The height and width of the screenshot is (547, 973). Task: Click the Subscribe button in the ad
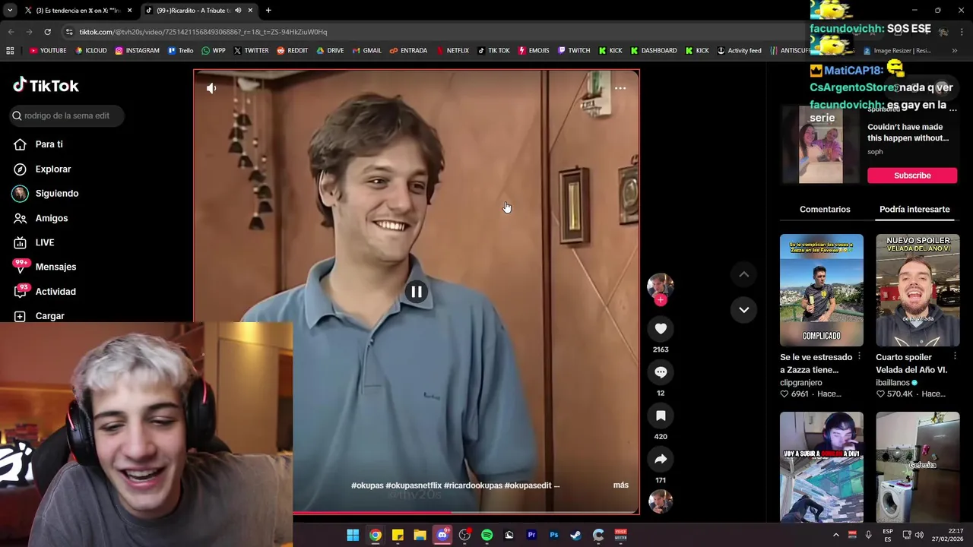click(912, 175)
